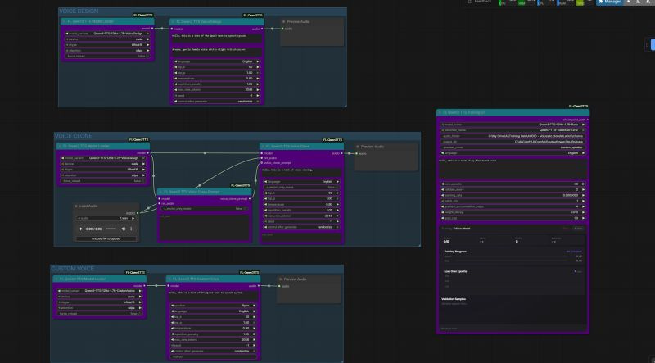The height and width of the screenshot is (363, 655).
Task: Click choose file to upload button
Action: point(106,238)
